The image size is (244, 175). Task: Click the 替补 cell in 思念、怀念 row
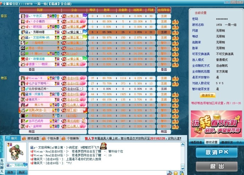pos(164,48)
